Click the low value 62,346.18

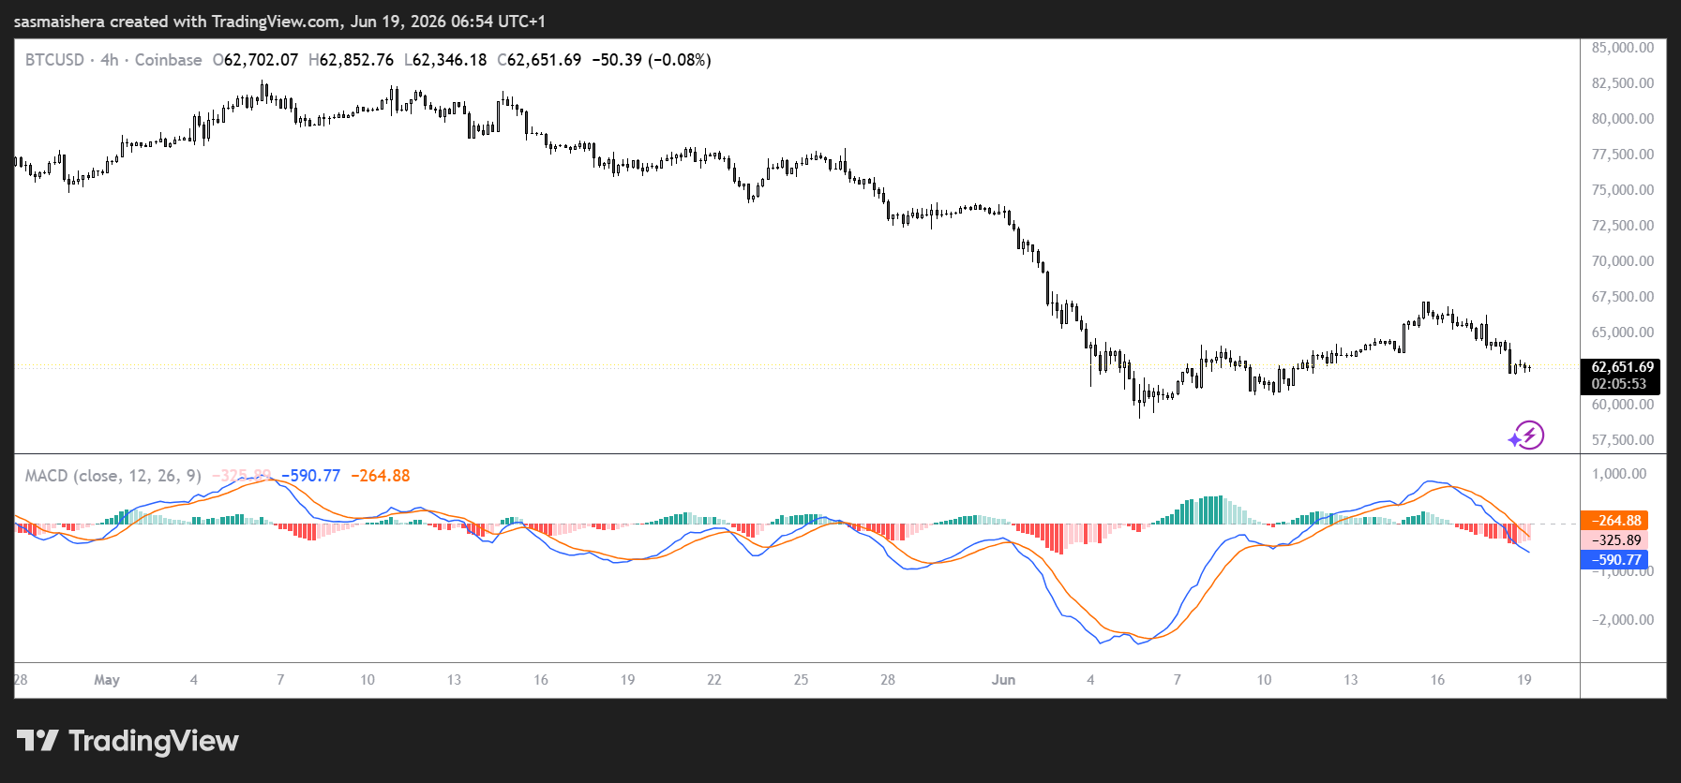click(449, 60)
